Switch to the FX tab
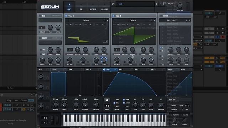228x128 pixels. (x=81, y=7)
